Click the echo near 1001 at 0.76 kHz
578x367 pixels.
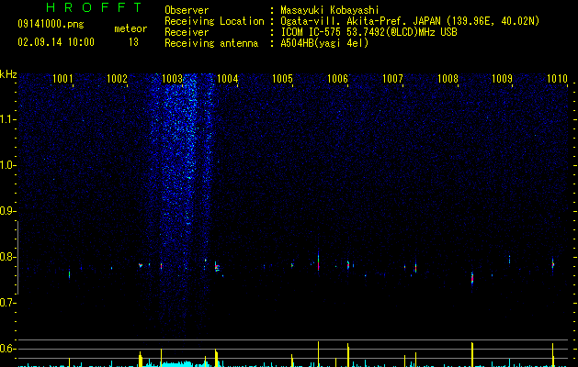pyautogui.click(x=69, y=274)
